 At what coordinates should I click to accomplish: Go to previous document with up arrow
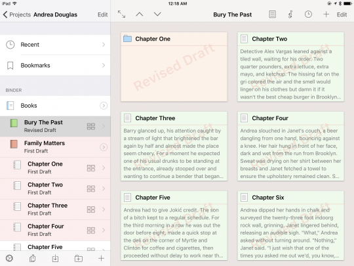pyautogui.click(x=139, y=14)
